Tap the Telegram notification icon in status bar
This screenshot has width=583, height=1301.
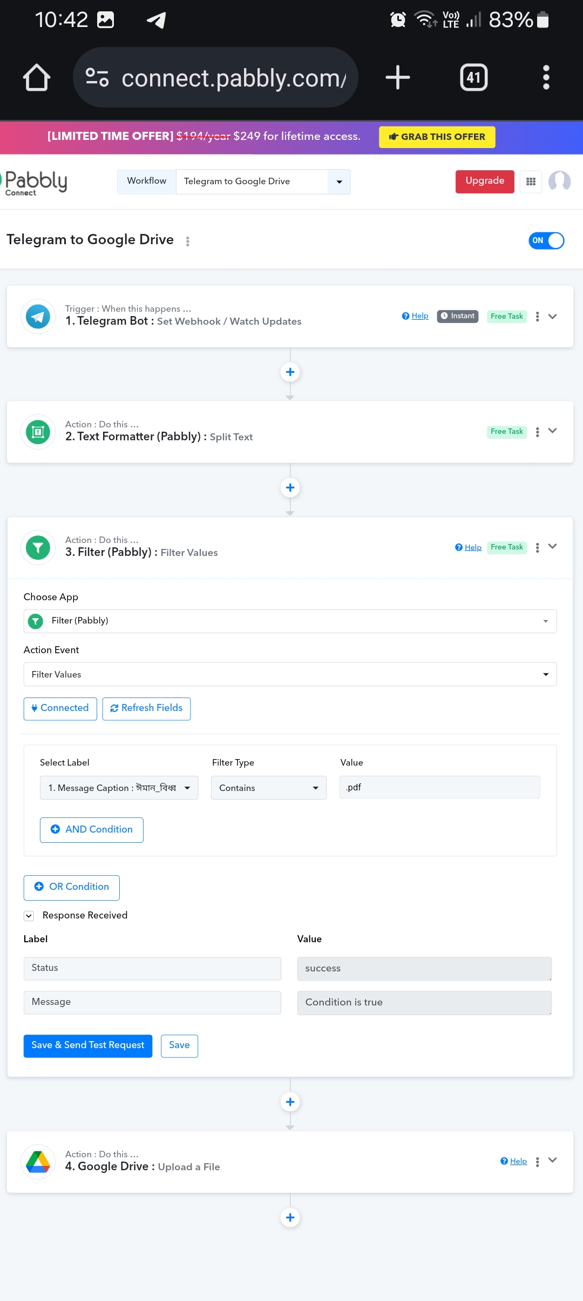point(157,20)
